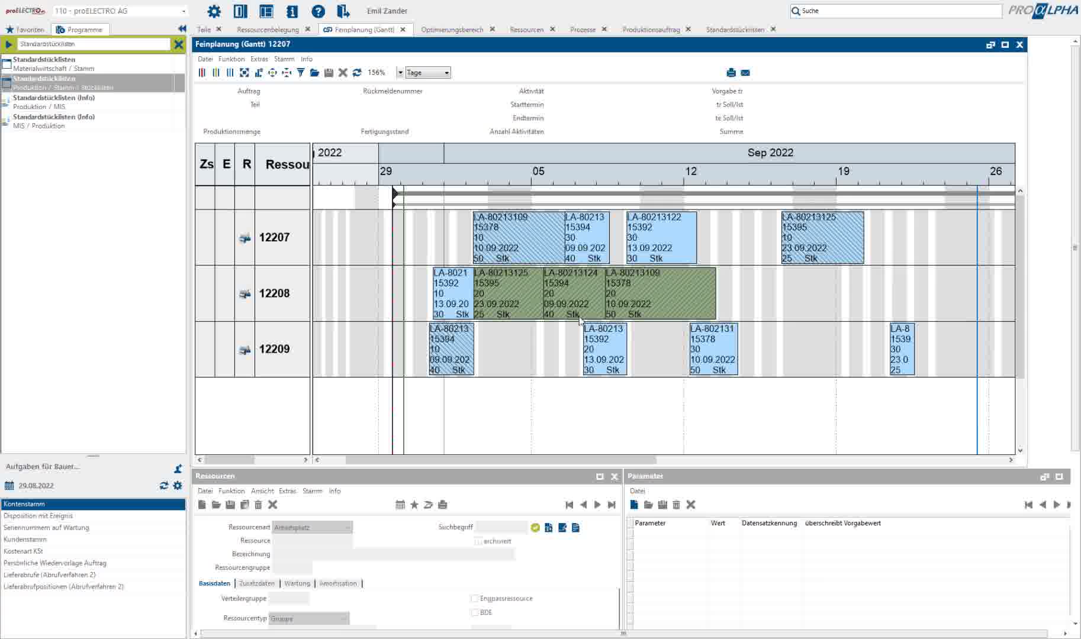Open the Wartung tab
The image size is (1081, 639).
(297, 583)
